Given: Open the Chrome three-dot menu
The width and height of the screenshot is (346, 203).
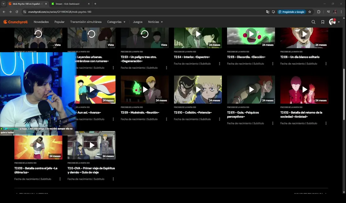Looking at the screenshot, I should coord(341,12).
